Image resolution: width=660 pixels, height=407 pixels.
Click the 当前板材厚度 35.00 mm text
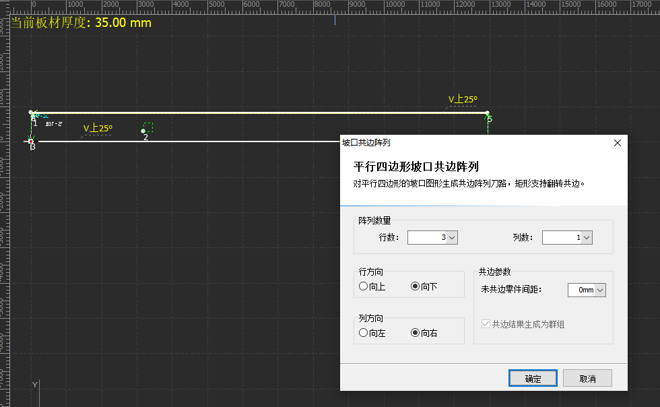pyautogui.click(x=81, y=23)
